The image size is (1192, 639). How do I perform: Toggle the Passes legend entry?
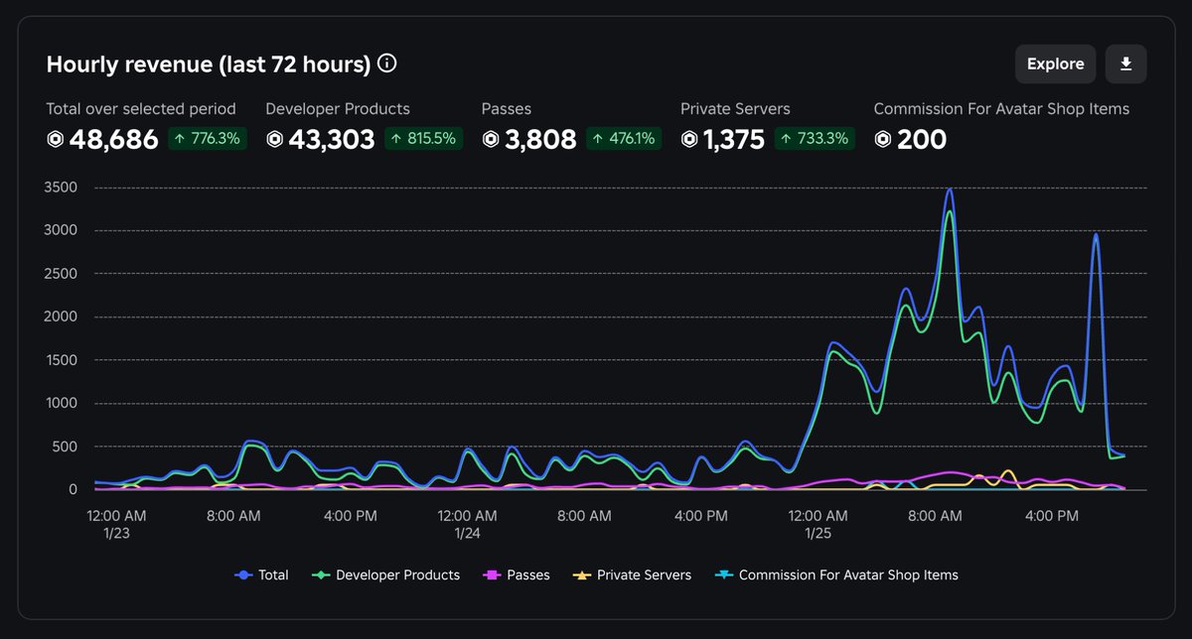[516, 575]
